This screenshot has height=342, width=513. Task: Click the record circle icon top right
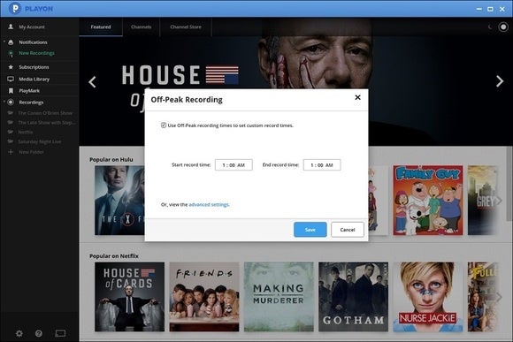coord(503,27)
